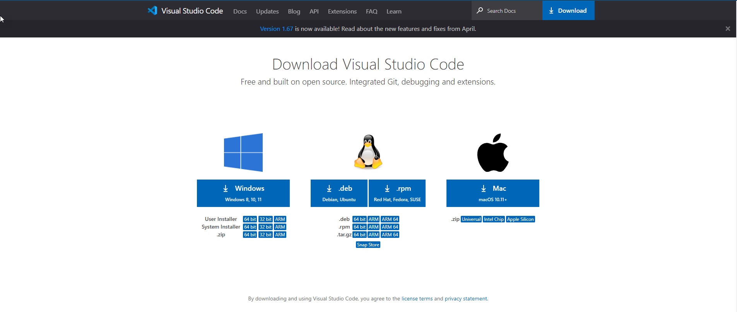Open the API page

[314, 11]
